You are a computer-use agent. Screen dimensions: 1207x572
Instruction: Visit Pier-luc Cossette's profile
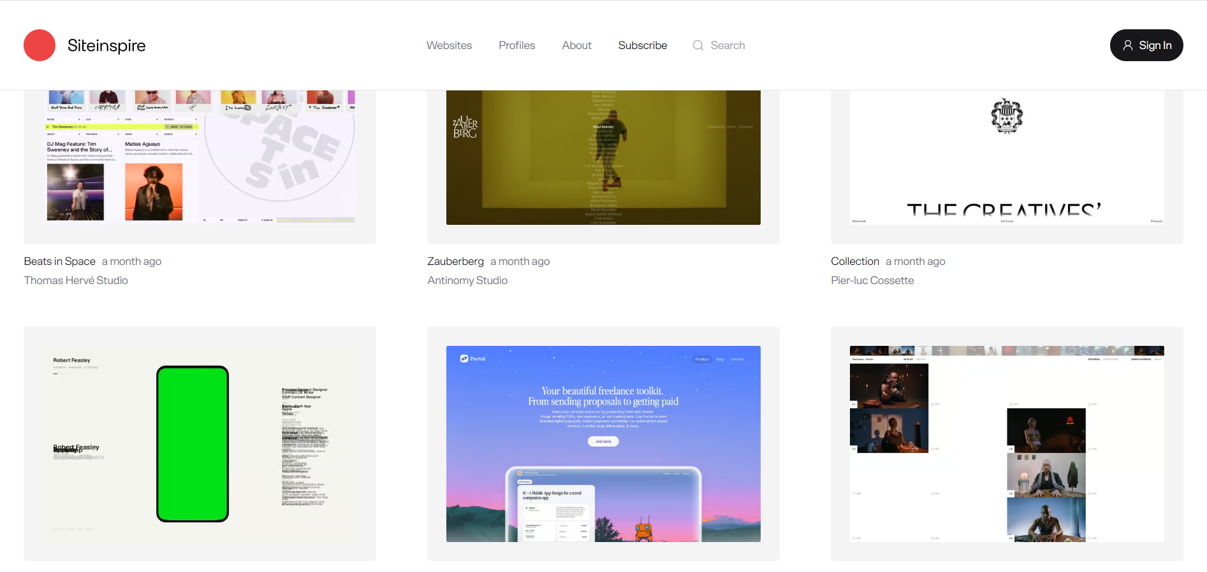[872, 280]
